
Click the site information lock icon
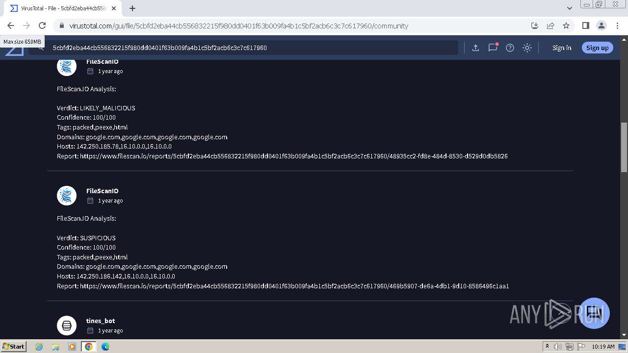(61, 26)
